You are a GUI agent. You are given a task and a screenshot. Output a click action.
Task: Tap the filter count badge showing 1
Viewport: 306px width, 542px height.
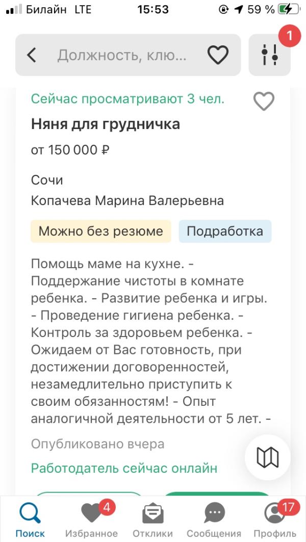click(289, 36)
